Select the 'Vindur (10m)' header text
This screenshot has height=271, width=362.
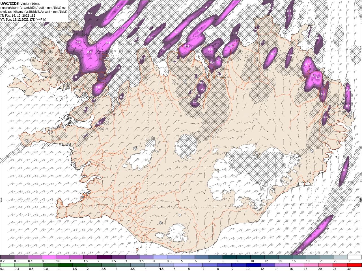30,3
